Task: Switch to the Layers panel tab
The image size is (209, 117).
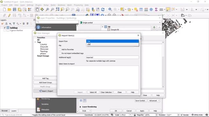Action: (14, 111)
